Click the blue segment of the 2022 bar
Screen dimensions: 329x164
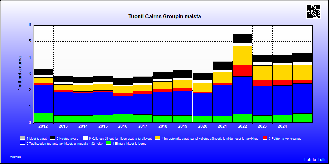[x=242, y=95]
